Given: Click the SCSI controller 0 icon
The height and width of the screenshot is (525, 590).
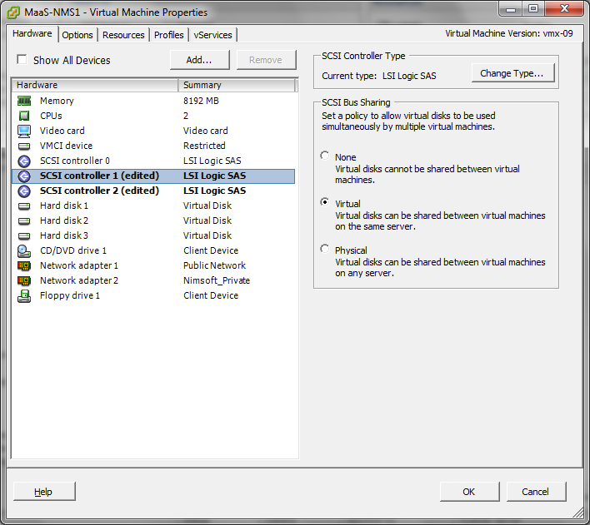Looking at the screenshot, I should pyautogui.click(x=24, y=161).
